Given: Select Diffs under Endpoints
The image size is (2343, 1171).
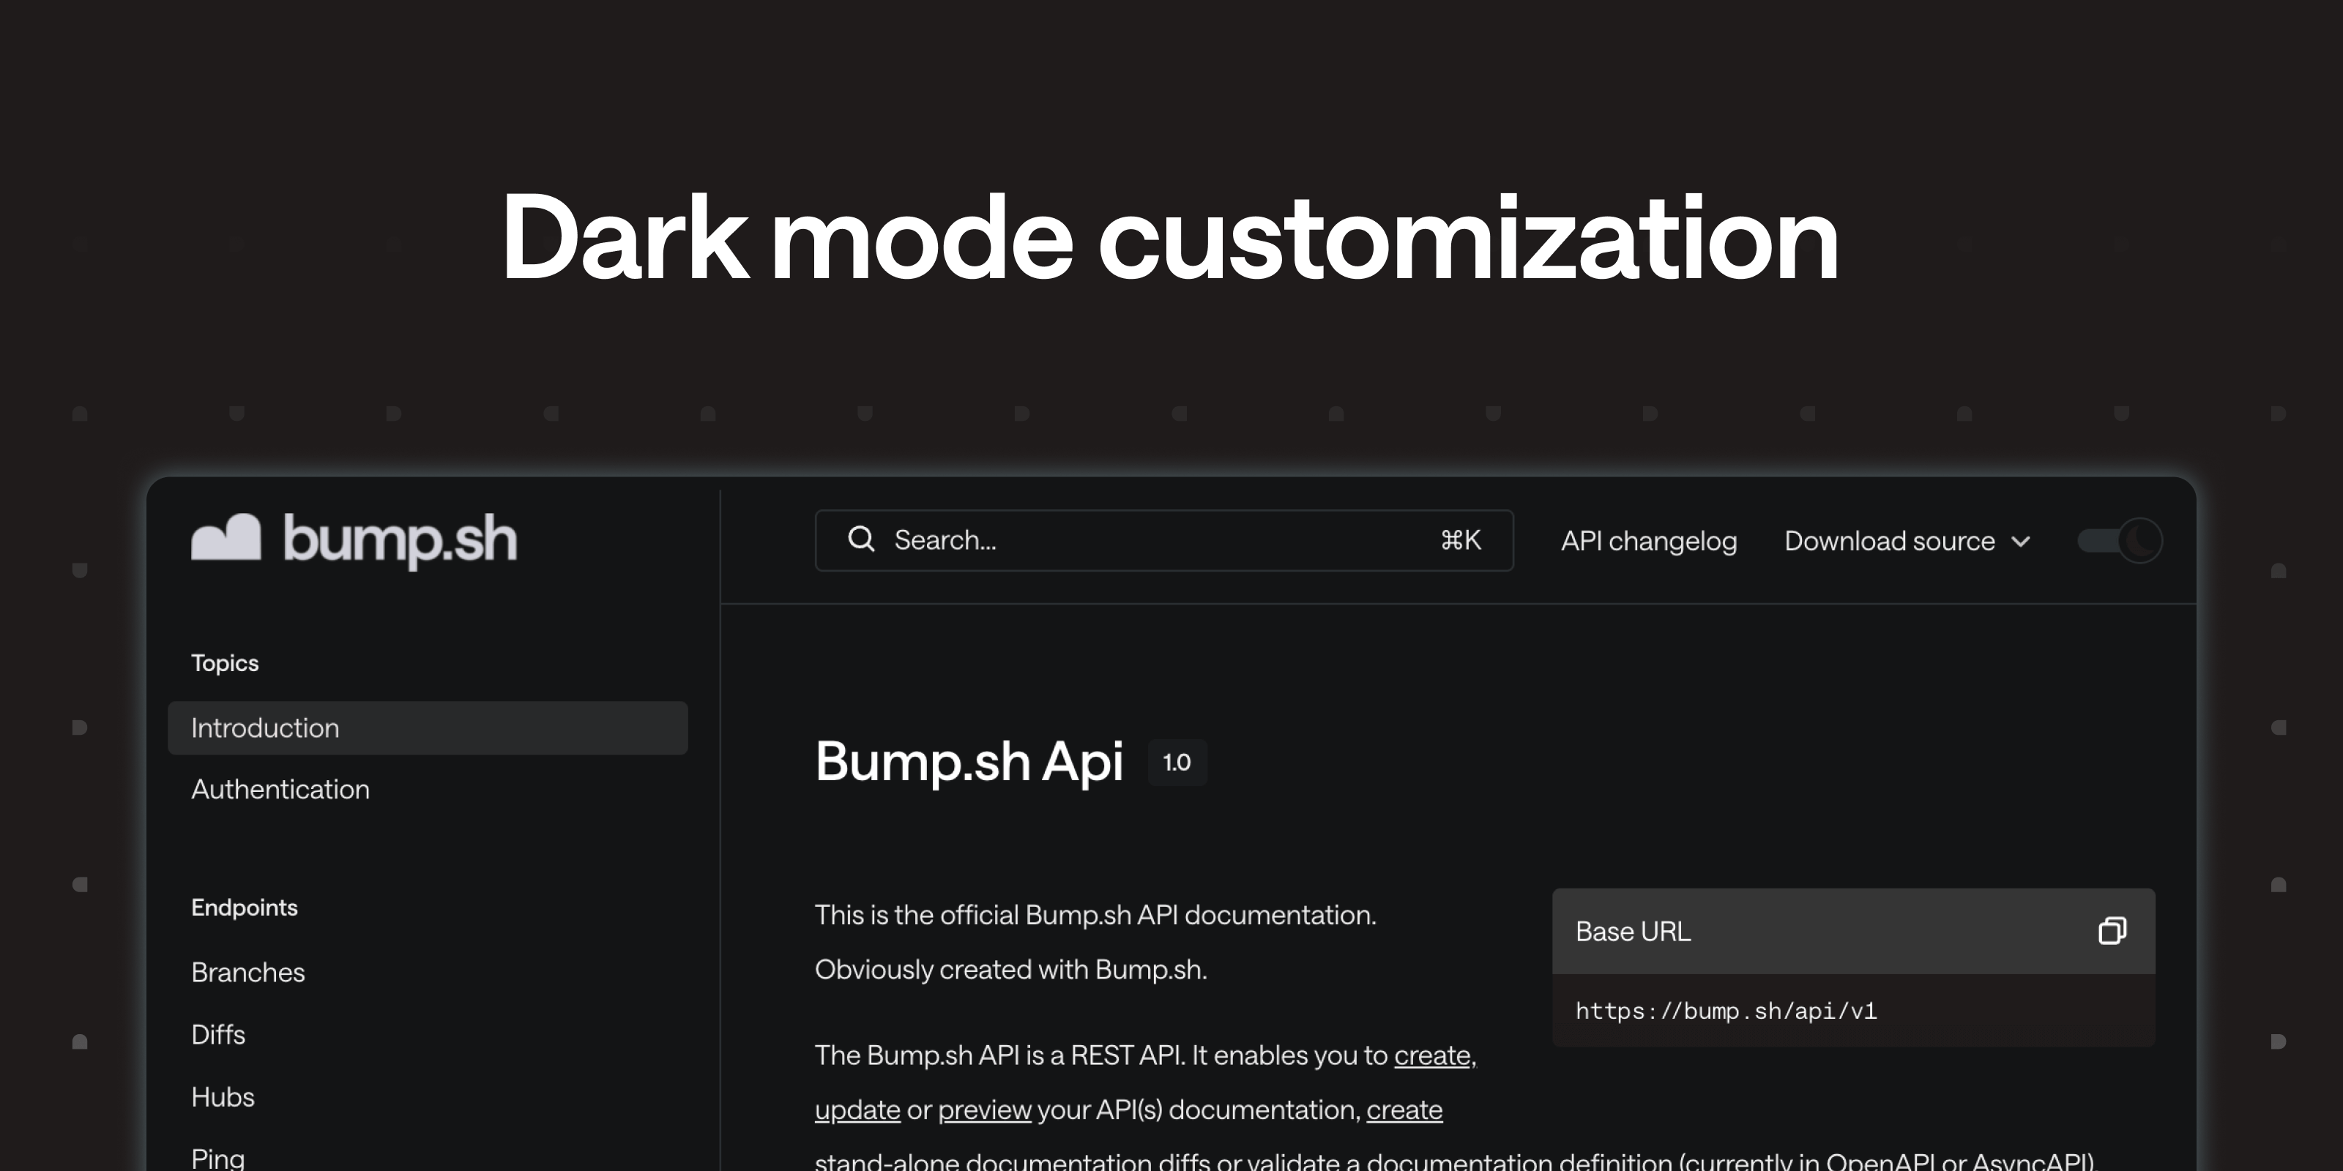Looking at the screenshot, I should (x=217, y=1033).
